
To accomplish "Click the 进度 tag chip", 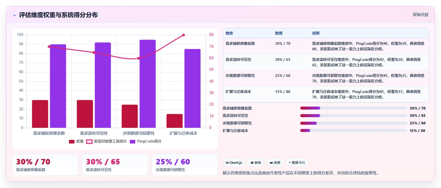I will tap(275, 163).
